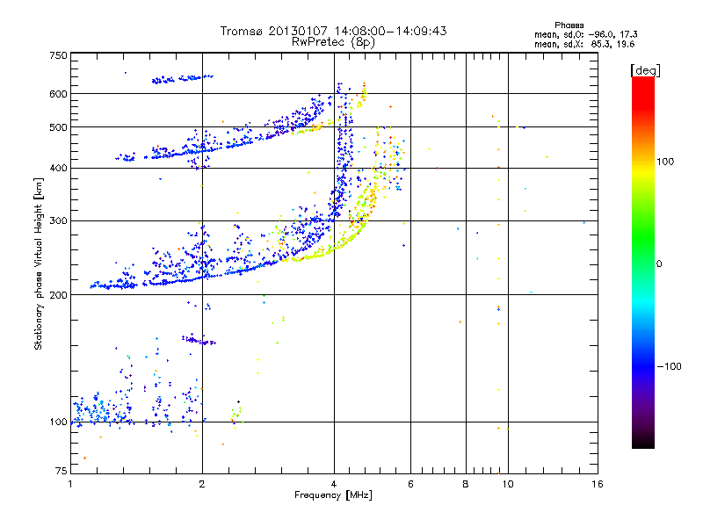The image size is (703, 527).
Task: Click the plot title 'Tromsø 20130107 14:08:00-14:09:43'
Action: 333,31
